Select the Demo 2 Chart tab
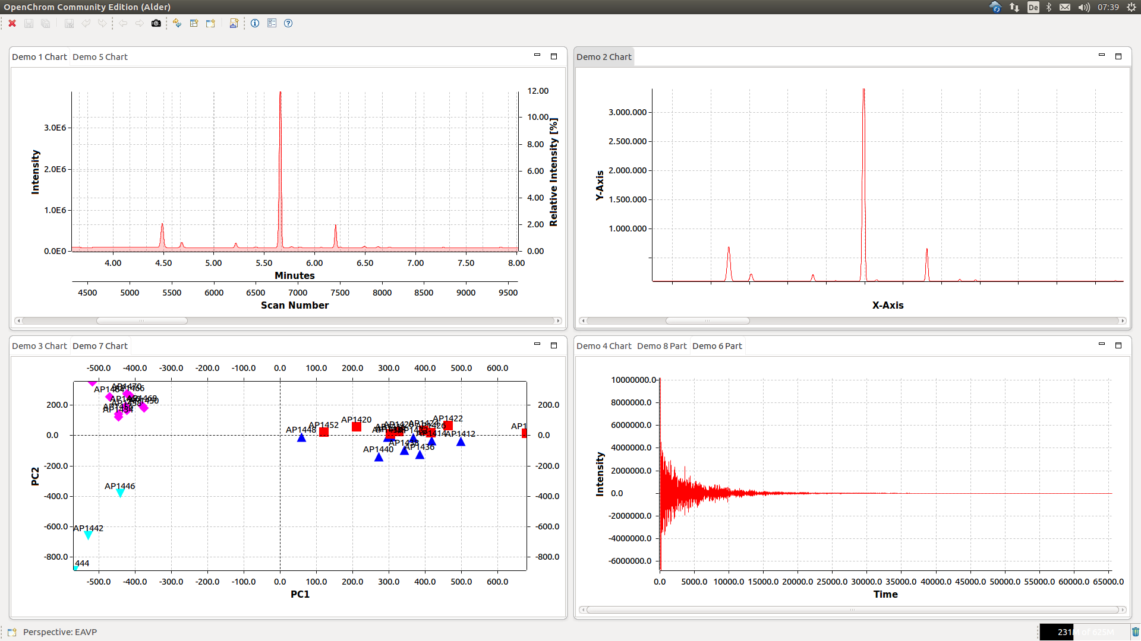1141x641 pixels. coord(604,57)
